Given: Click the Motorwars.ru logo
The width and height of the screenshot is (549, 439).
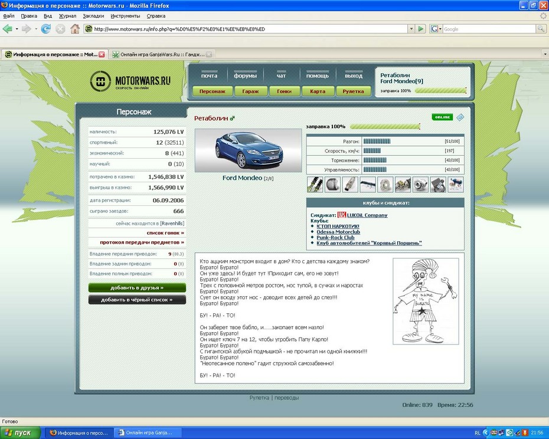Looking at the screenshot, I should pos(130,81).
